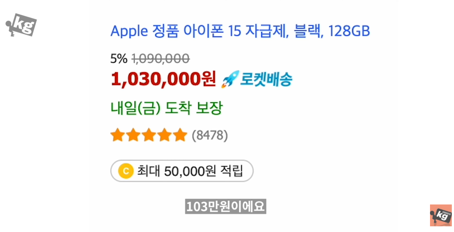Click the first orange rating star
The image size is (454, 232).
117,135
